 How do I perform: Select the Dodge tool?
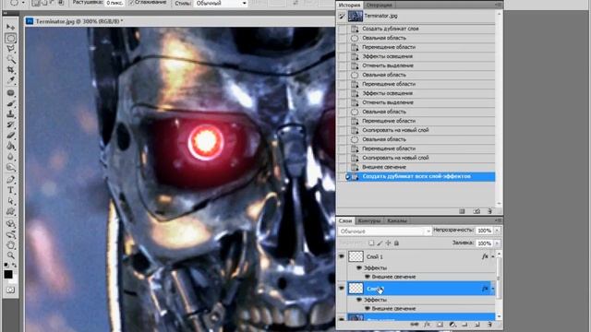point(10,167)
